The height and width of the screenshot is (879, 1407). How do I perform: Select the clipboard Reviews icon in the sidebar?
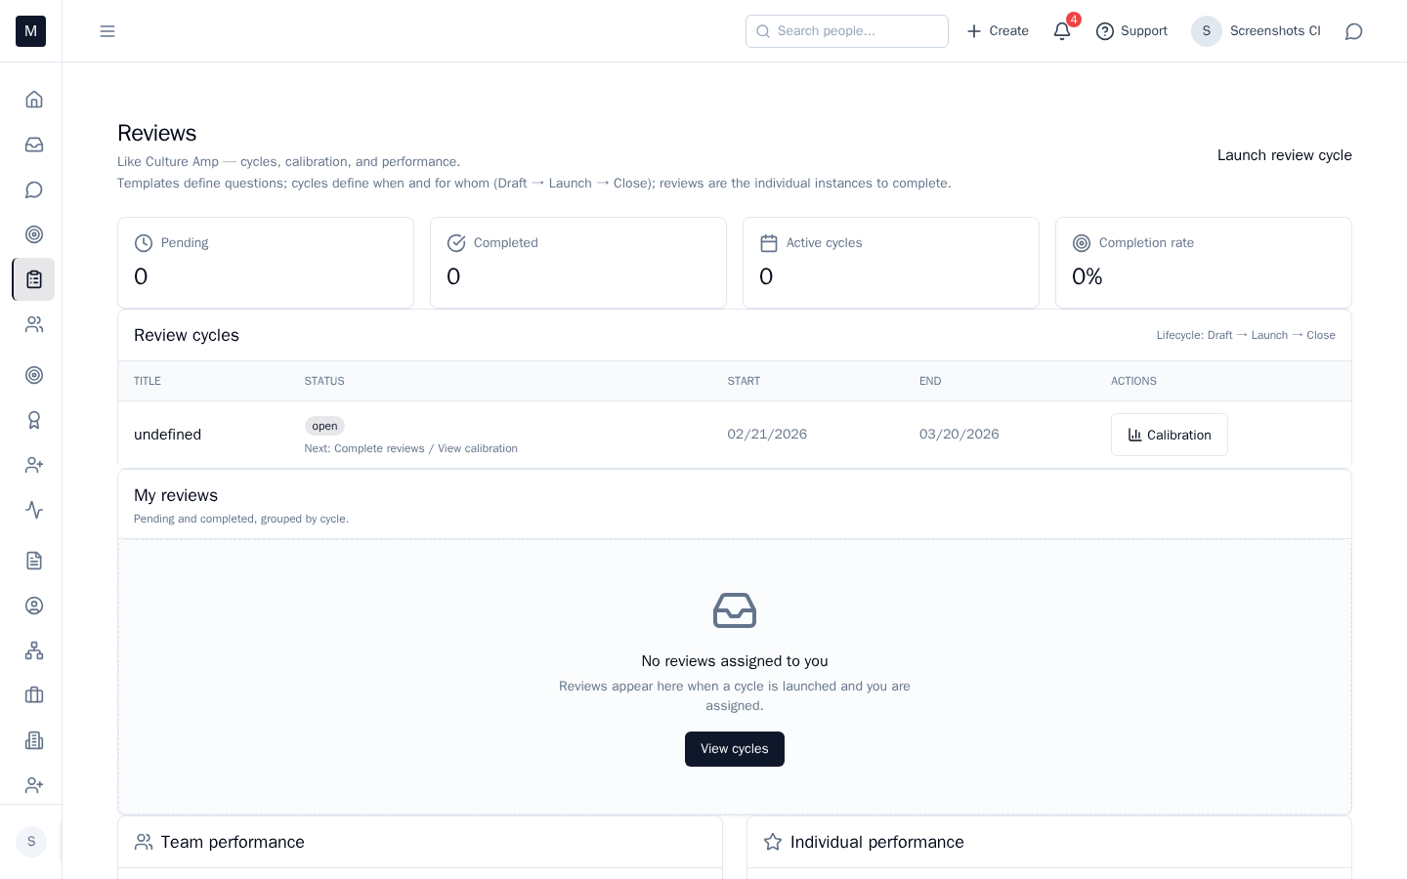34,279
